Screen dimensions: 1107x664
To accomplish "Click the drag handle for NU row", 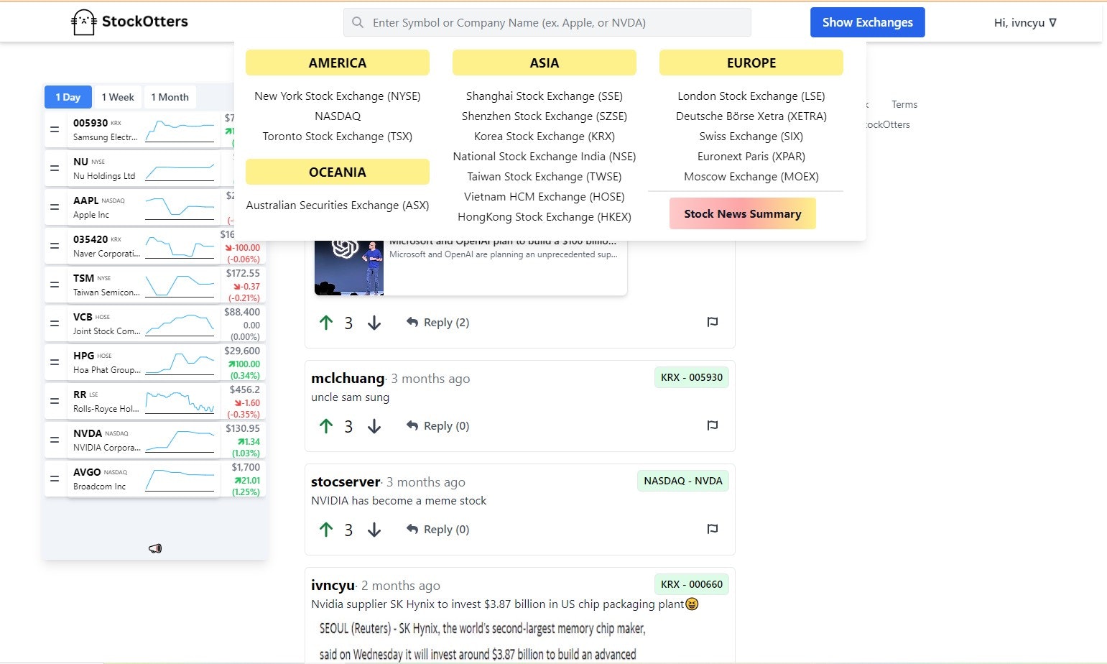I will pos(55,169).
